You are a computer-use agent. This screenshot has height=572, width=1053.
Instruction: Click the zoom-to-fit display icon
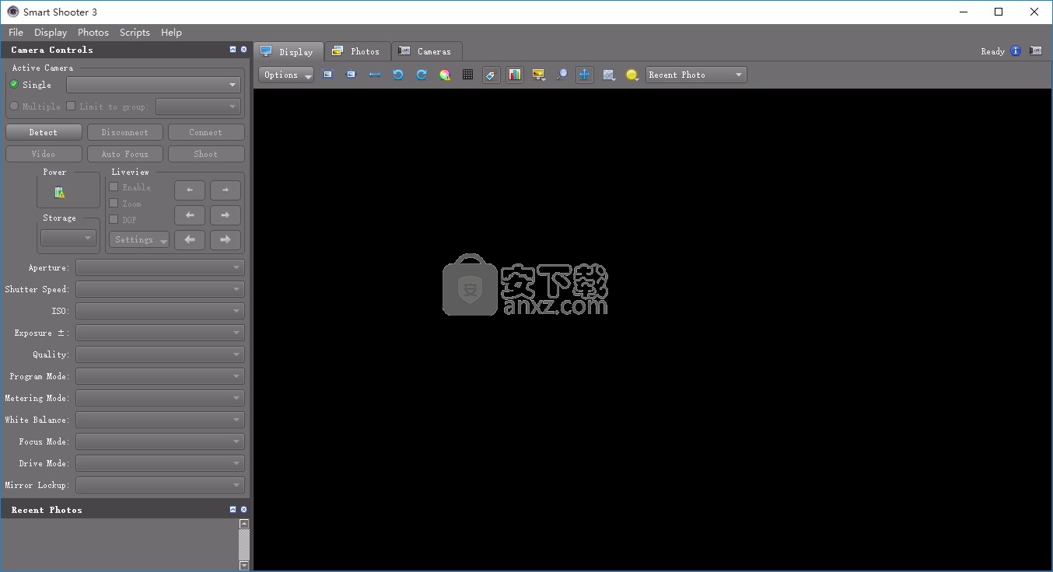click(x=328, y=75)
